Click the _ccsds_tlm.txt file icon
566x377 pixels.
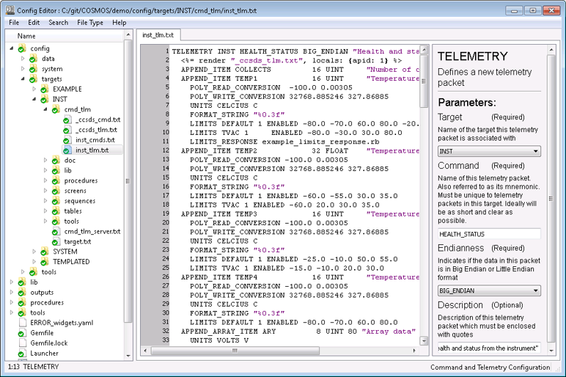click(67, 130)
